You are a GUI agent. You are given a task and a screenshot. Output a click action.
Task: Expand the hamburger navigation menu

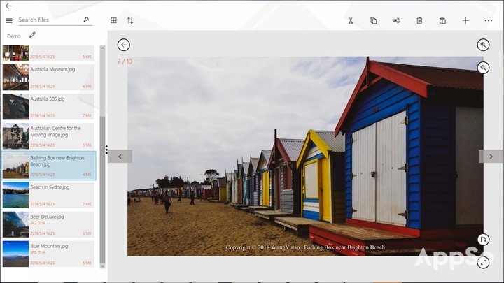click(x=8, y=20)
